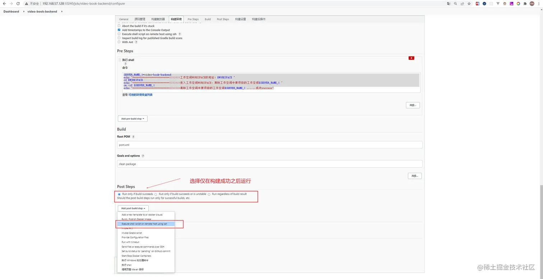Switch to the 构建设置 tab
This screenshot has height=279, width=543.
[241, 19]
